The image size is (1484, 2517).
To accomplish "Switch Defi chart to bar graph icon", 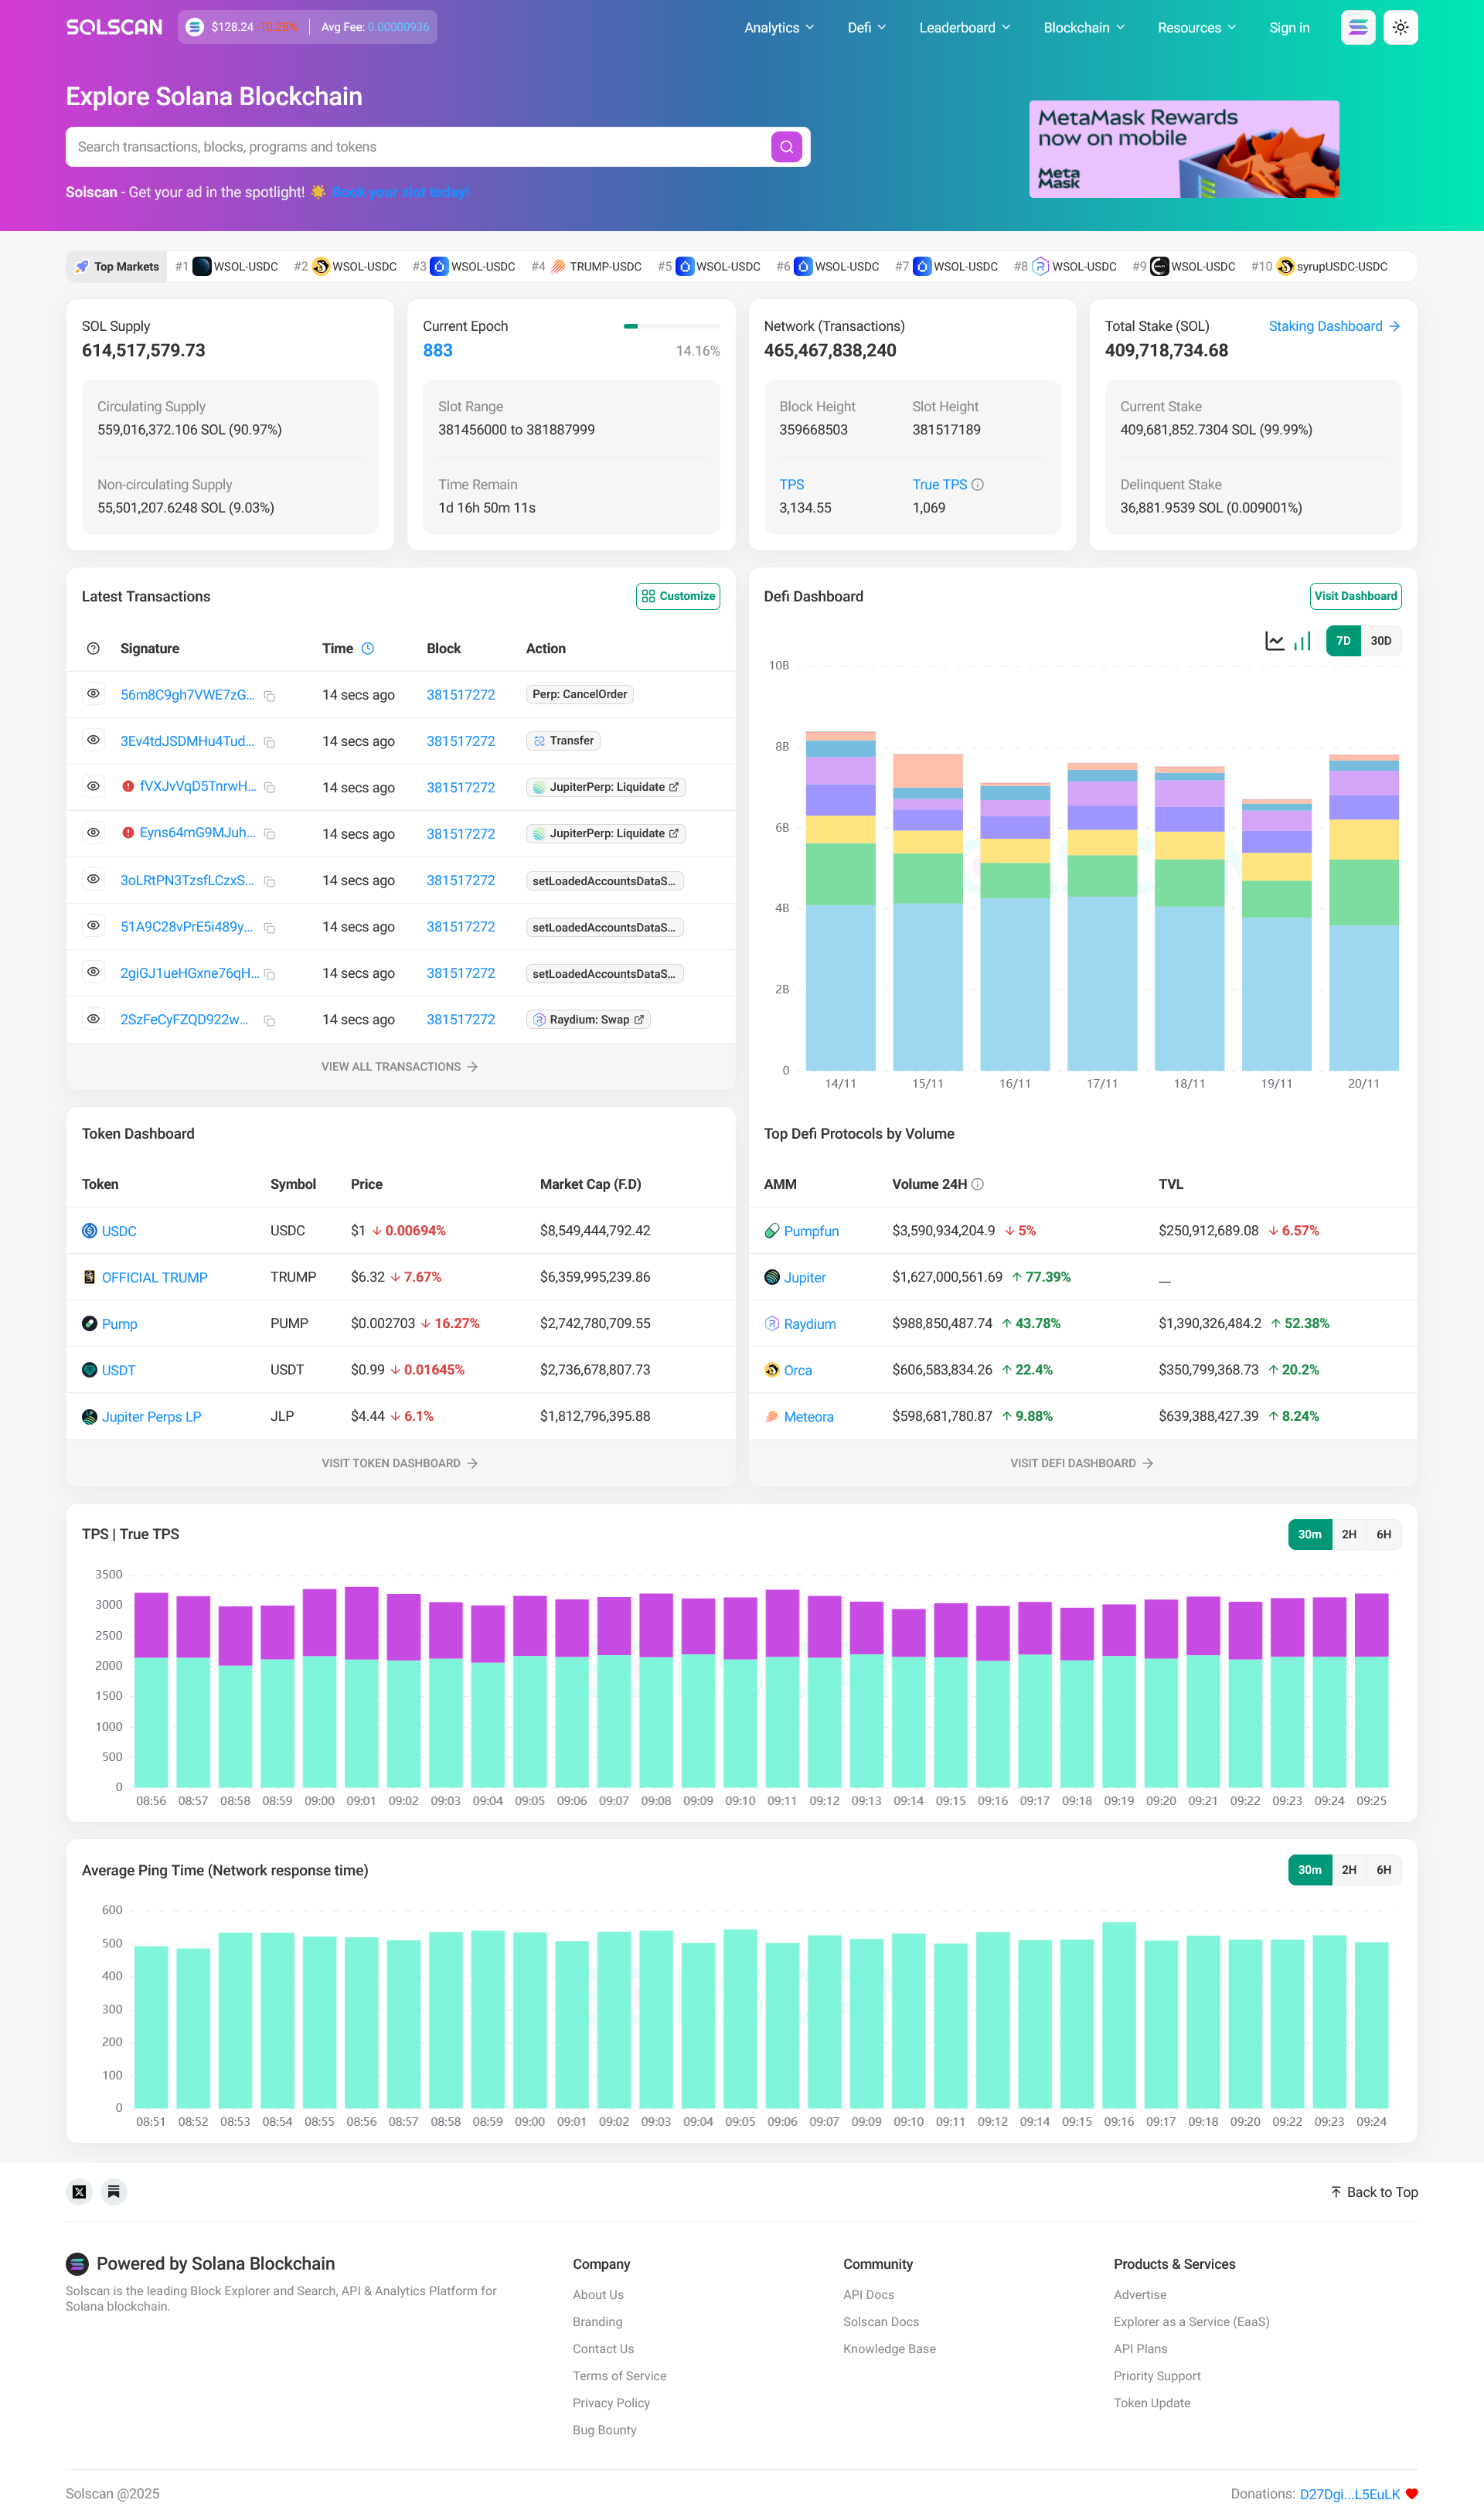I will [1302, 641].
